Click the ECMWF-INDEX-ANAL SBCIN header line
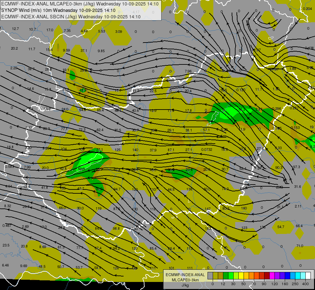The image size is (315, 290). (x=71, y=17)
